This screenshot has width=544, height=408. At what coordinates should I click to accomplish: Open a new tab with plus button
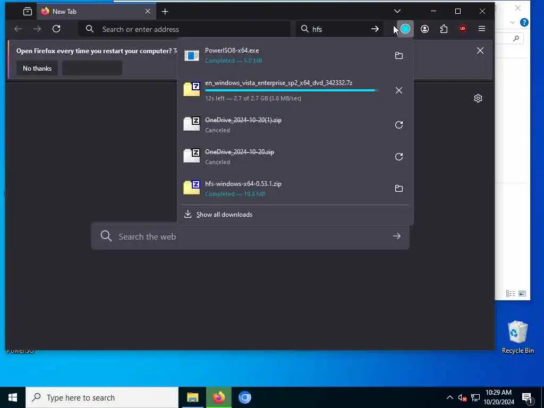165,12
